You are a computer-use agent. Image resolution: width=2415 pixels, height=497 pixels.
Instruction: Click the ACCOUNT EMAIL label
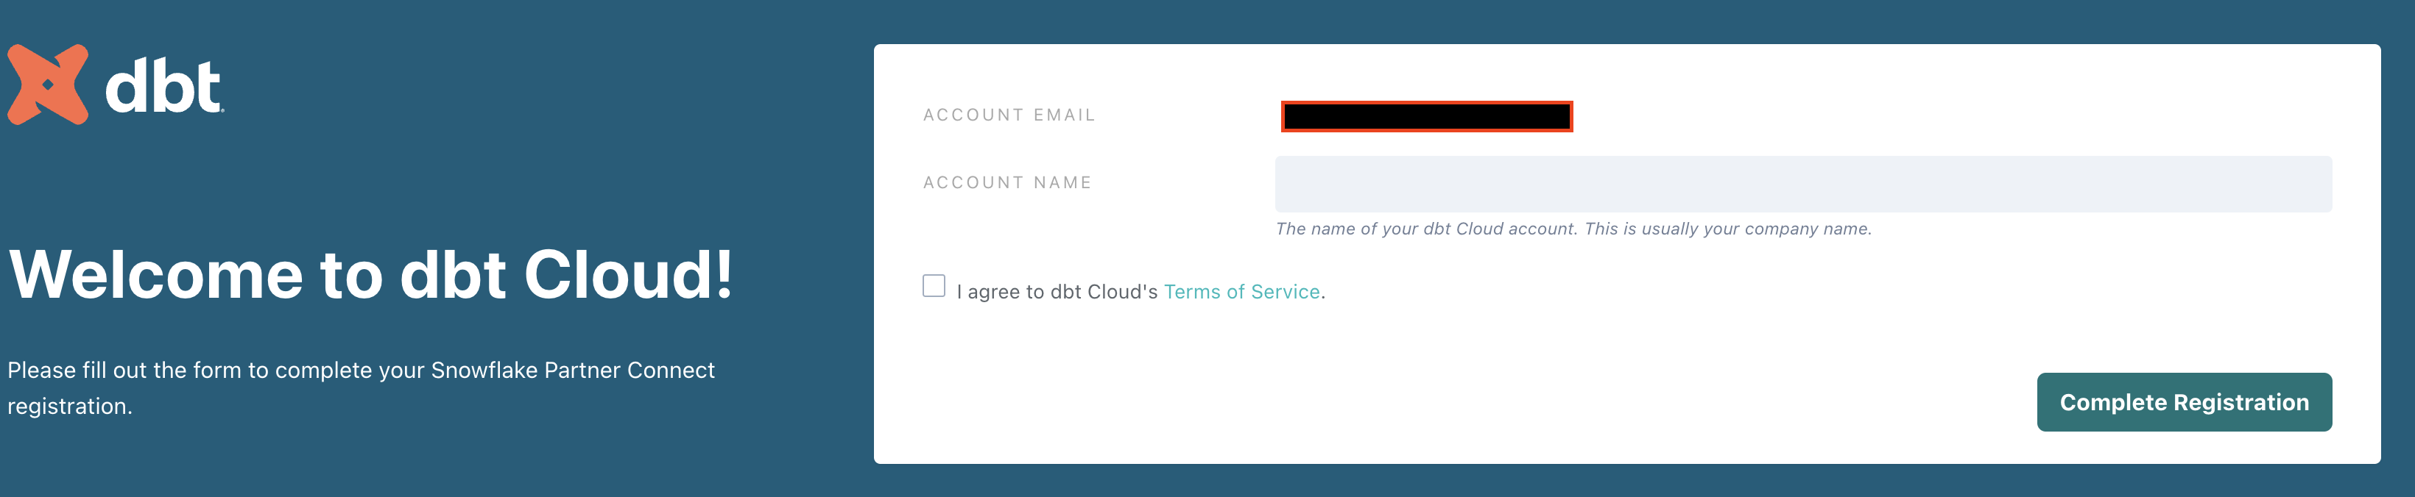[x=1008, y=114]
